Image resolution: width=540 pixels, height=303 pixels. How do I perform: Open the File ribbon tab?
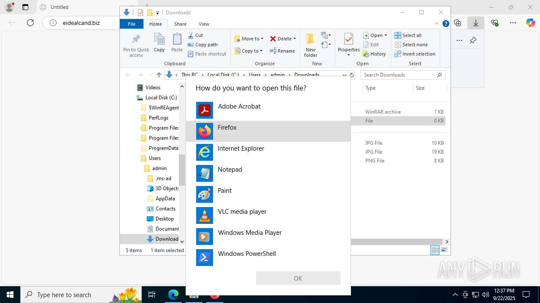tap(132, 24)
